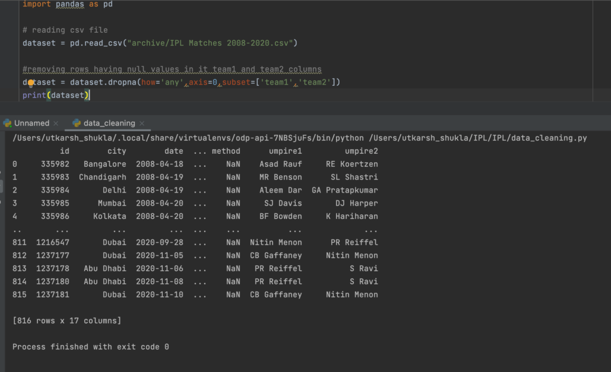Click the subset=['team1','team2'] argument

pos(279,82)
